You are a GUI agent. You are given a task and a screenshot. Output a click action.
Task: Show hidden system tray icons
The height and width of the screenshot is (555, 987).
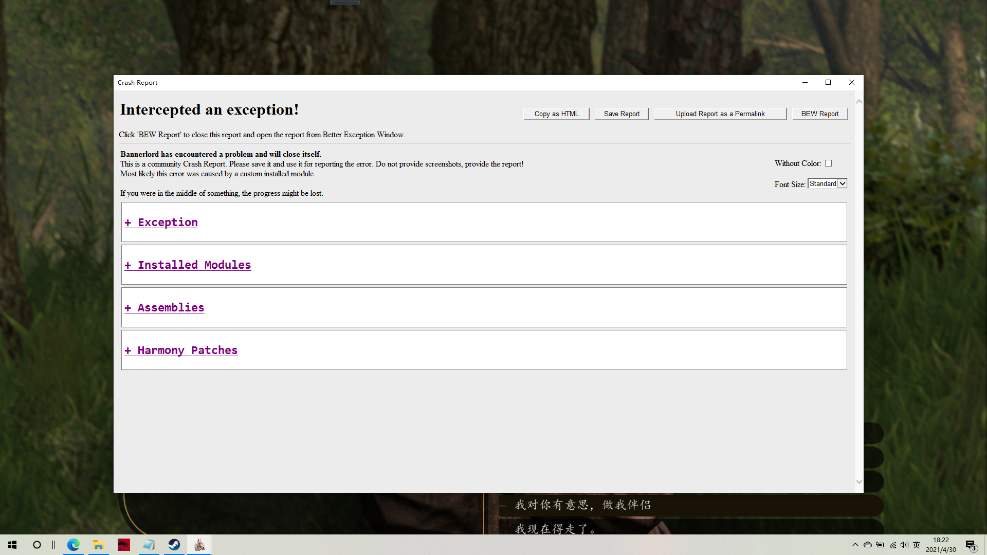[855, 545]
